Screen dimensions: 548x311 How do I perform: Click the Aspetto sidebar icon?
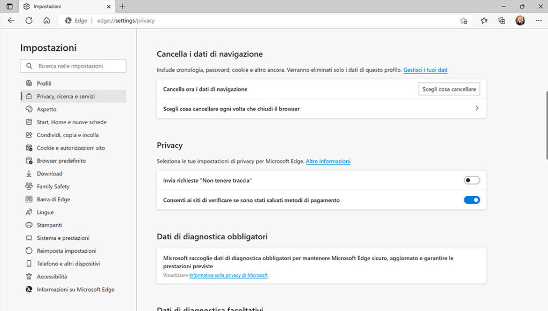tap(29, 109)
